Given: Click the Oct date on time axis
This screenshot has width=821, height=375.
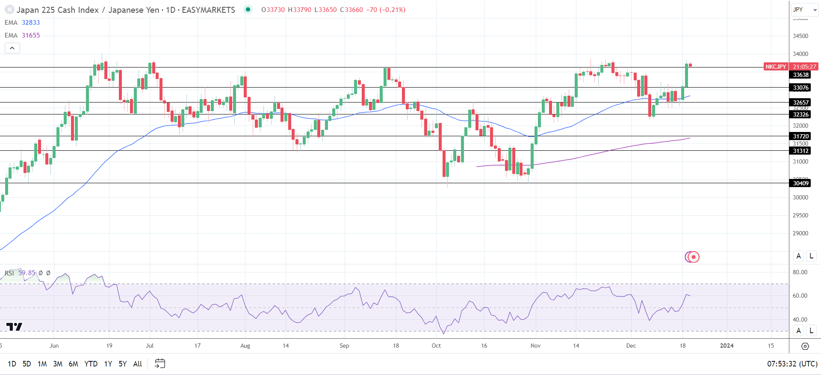Looking at the screenshot, I should point(436,346).
